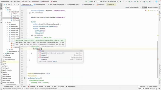Toggle the Structure side panel

[1, 61]
